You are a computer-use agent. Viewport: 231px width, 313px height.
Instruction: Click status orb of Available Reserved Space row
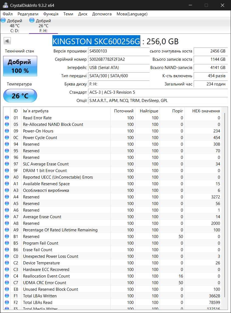(7, 184)
